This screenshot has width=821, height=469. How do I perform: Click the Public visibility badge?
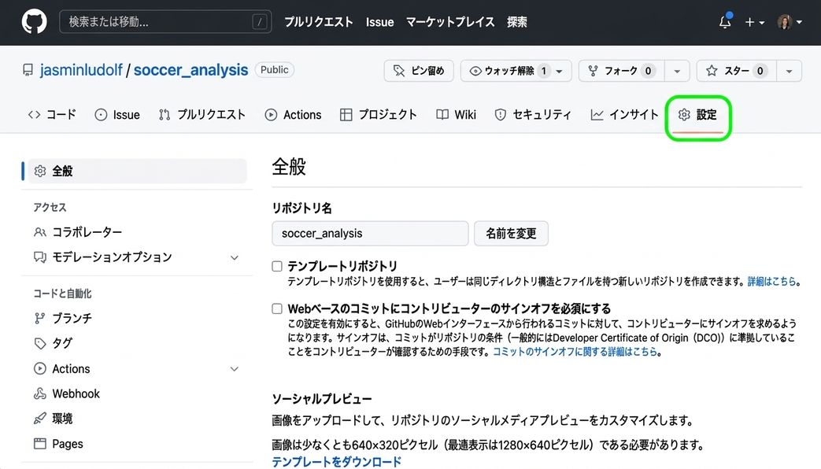pyautogui.click(x=275, y=69)
